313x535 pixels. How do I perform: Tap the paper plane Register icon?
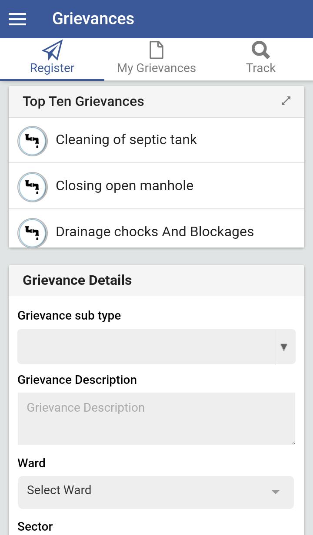tap(53, 50)
